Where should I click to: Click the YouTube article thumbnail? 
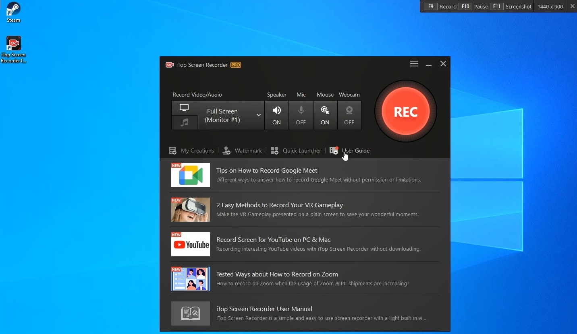(191, 244)
